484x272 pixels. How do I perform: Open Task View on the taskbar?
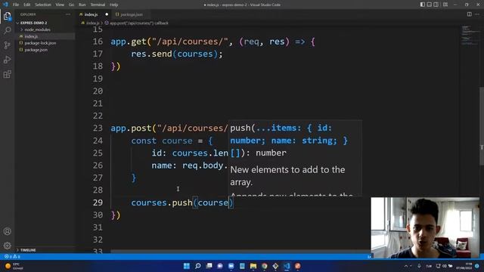click(x=209, y=266)
